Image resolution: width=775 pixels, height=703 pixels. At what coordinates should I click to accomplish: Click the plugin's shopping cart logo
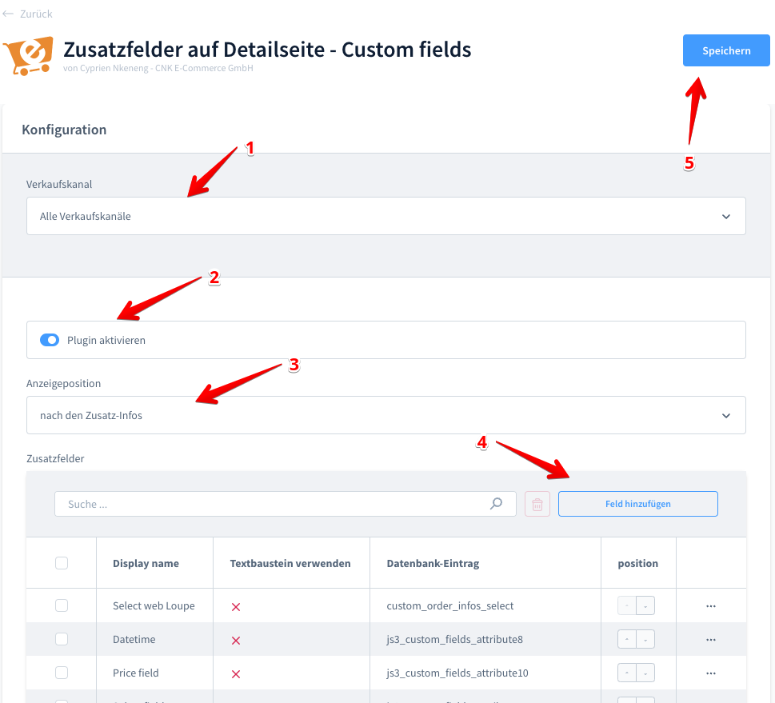tap(28, 55)
